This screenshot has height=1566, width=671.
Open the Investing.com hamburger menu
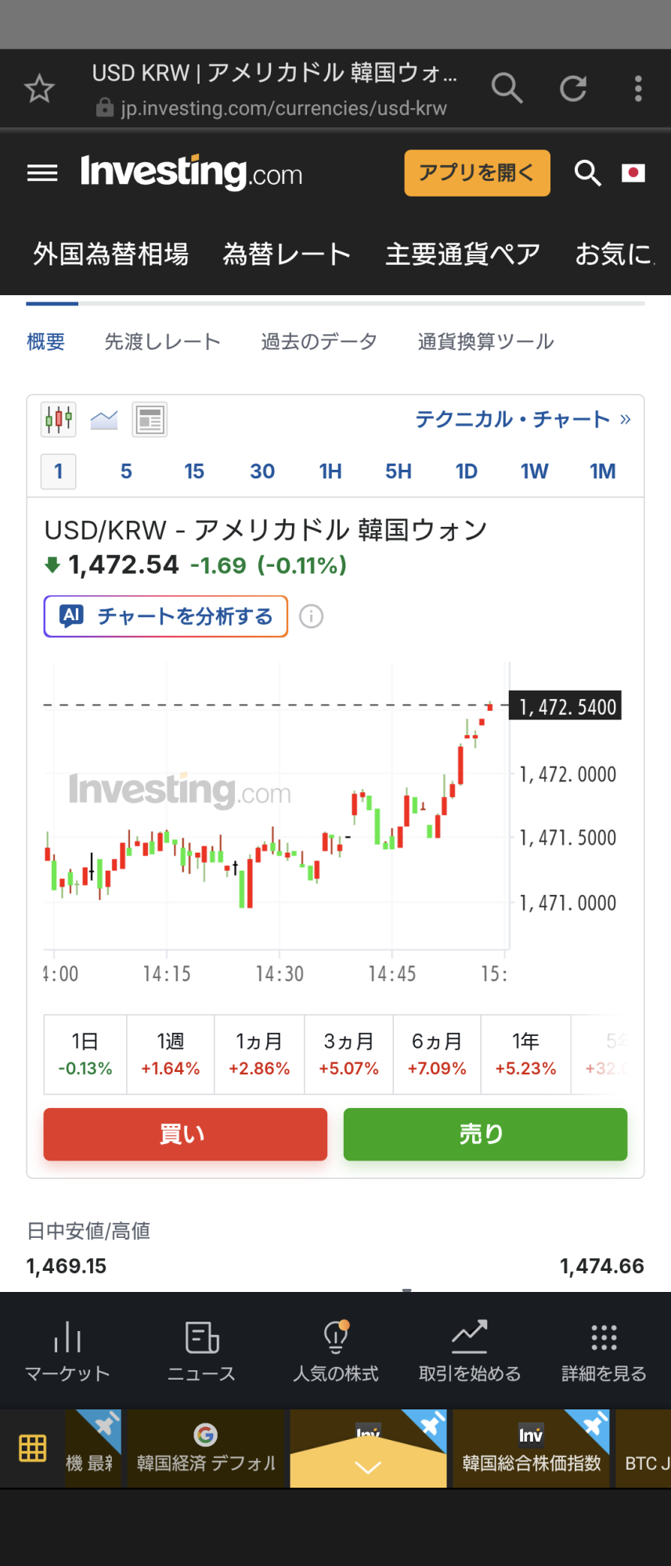42,173
